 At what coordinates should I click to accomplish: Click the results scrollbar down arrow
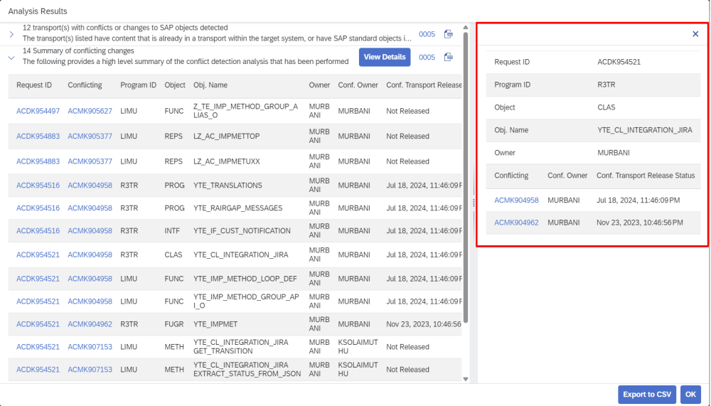click(x=465, y=379)
